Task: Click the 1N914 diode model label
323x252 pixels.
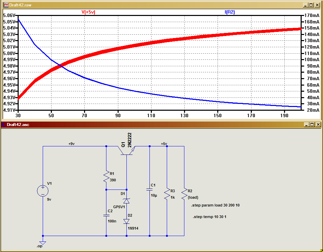Action: pos(133,228)
